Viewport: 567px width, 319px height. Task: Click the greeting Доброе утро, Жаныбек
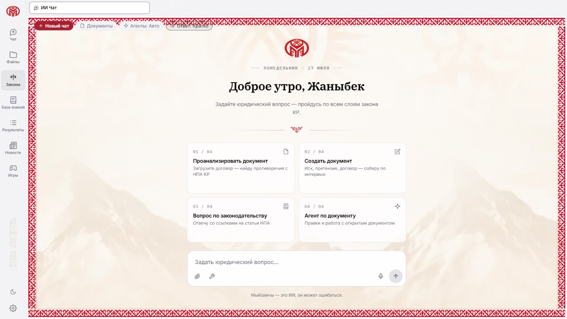click(x=297, y=86)
